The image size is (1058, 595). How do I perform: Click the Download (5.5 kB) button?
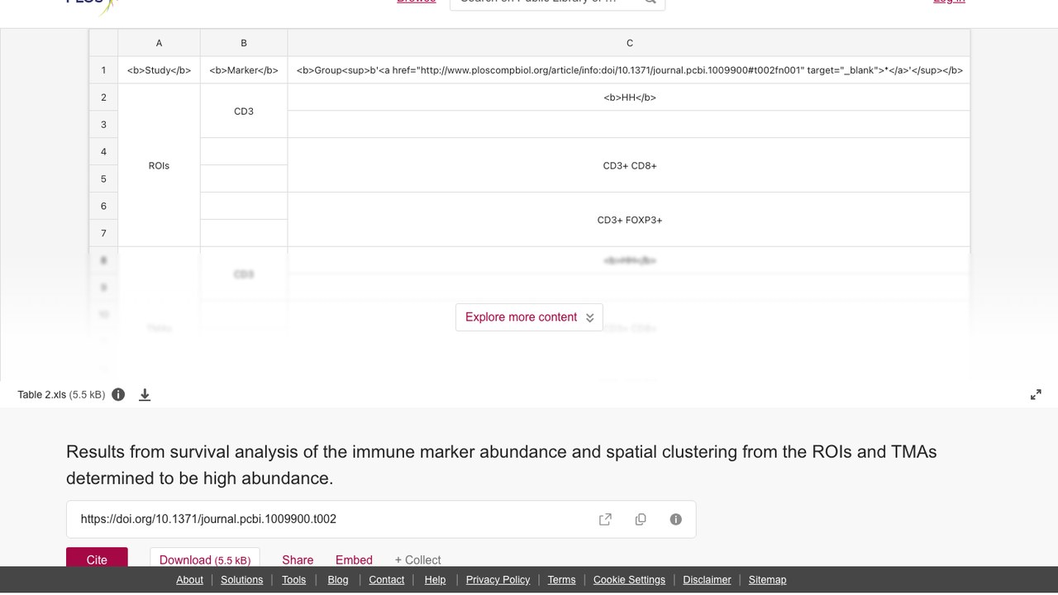point(205,559)
